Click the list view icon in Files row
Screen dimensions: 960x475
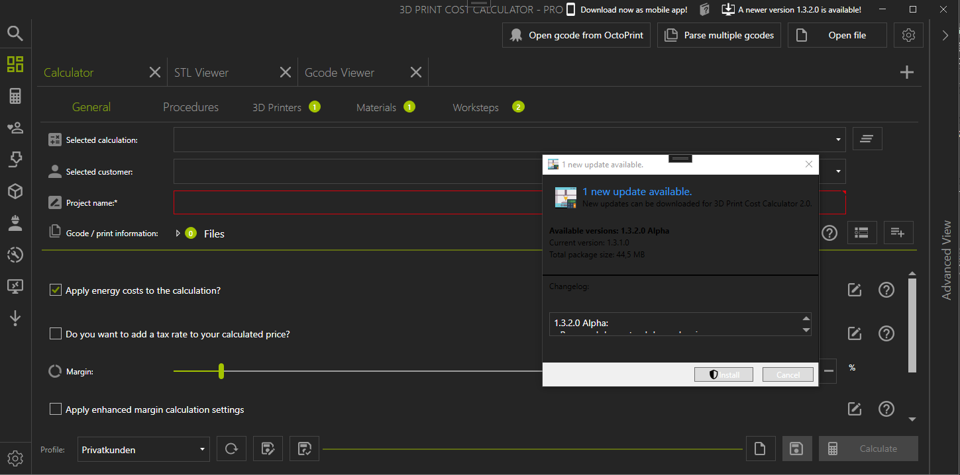point(862,232)
